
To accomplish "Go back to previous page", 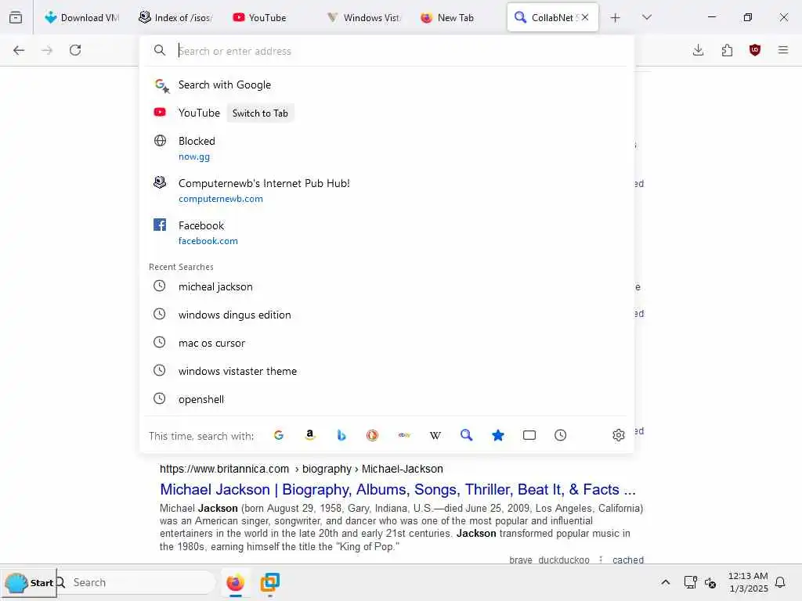I will [19, 50].
